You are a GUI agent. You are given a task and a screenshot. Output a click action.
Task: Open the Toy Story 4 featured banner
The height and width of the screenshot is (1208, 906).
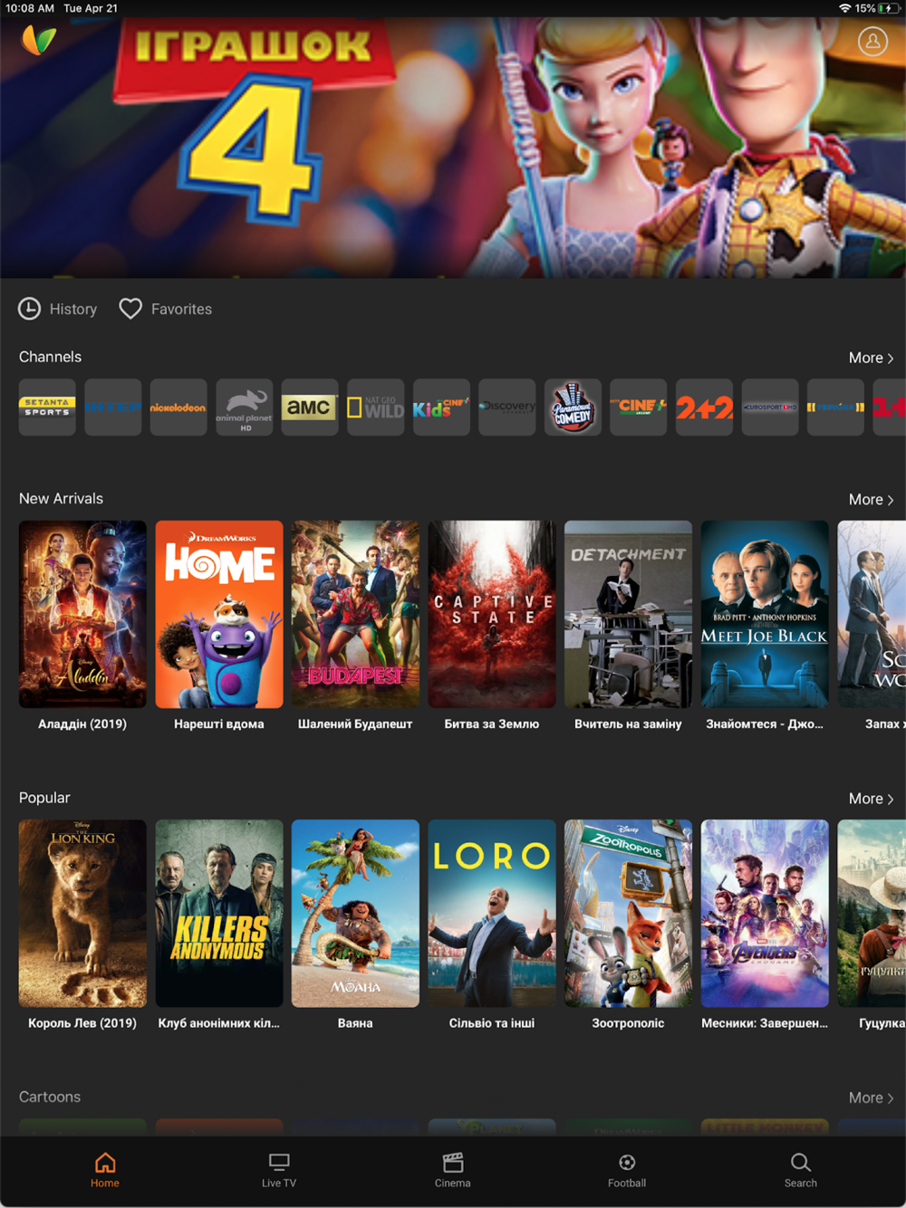(x=453, y=149)
